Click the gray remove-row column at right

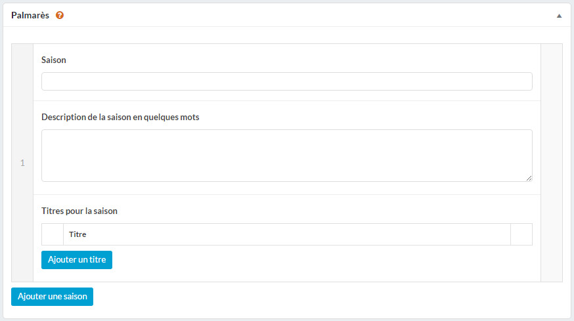coord(551,163)
